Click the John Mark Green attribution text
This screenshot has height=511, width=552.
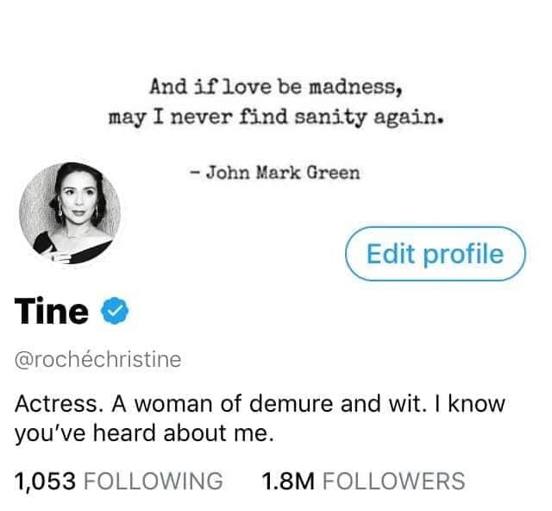[x=275, y=173]
